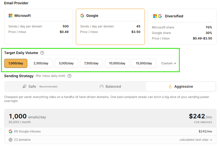Click the 'FOR INBOXES' label

[203, 122]
